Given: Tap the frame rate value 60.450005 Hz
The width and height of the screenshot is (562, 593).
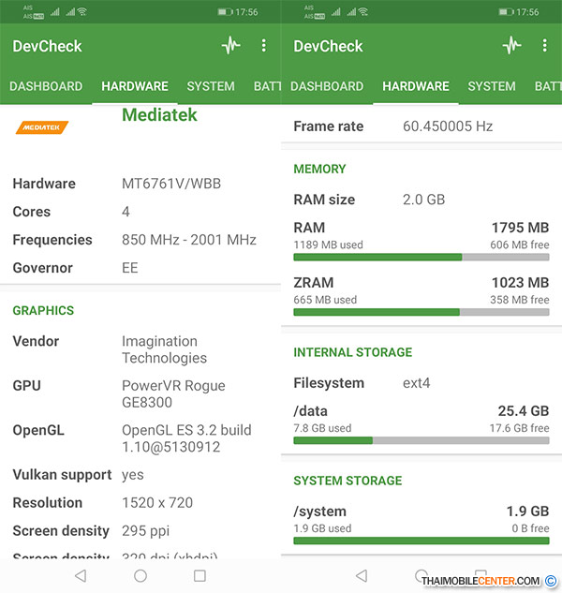Looking at the screenshot, I should 448,126.
